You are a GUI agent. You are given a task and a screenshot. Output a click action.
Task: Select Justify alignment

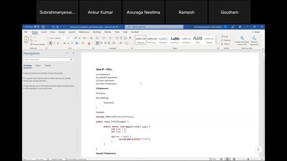[109, 43]
